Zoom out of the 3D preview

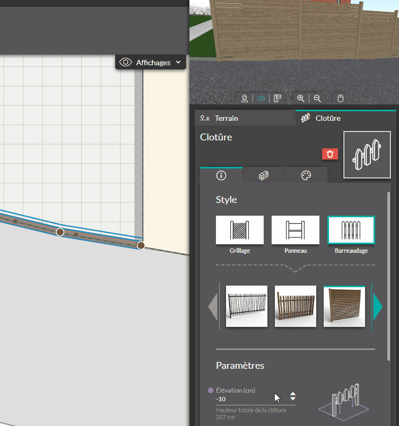[317, 99]
